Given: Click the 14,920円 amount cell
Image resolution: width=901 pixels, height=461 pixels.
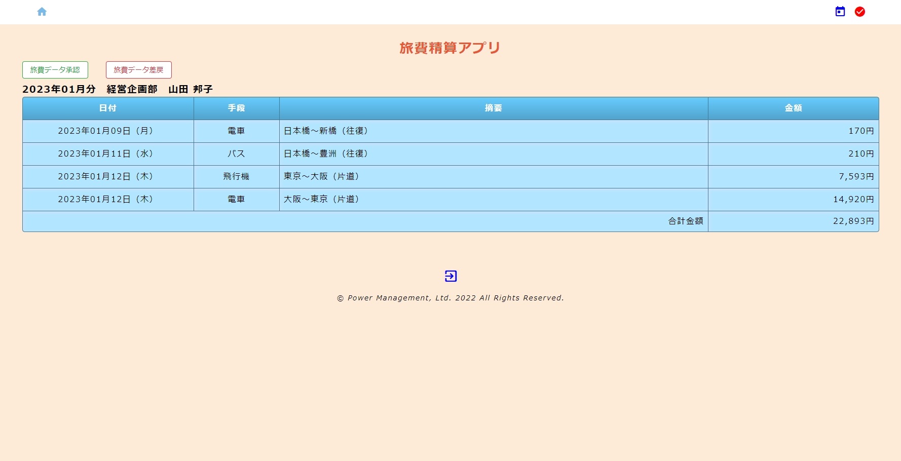Looking at the screenshot, I should point(794,200).
